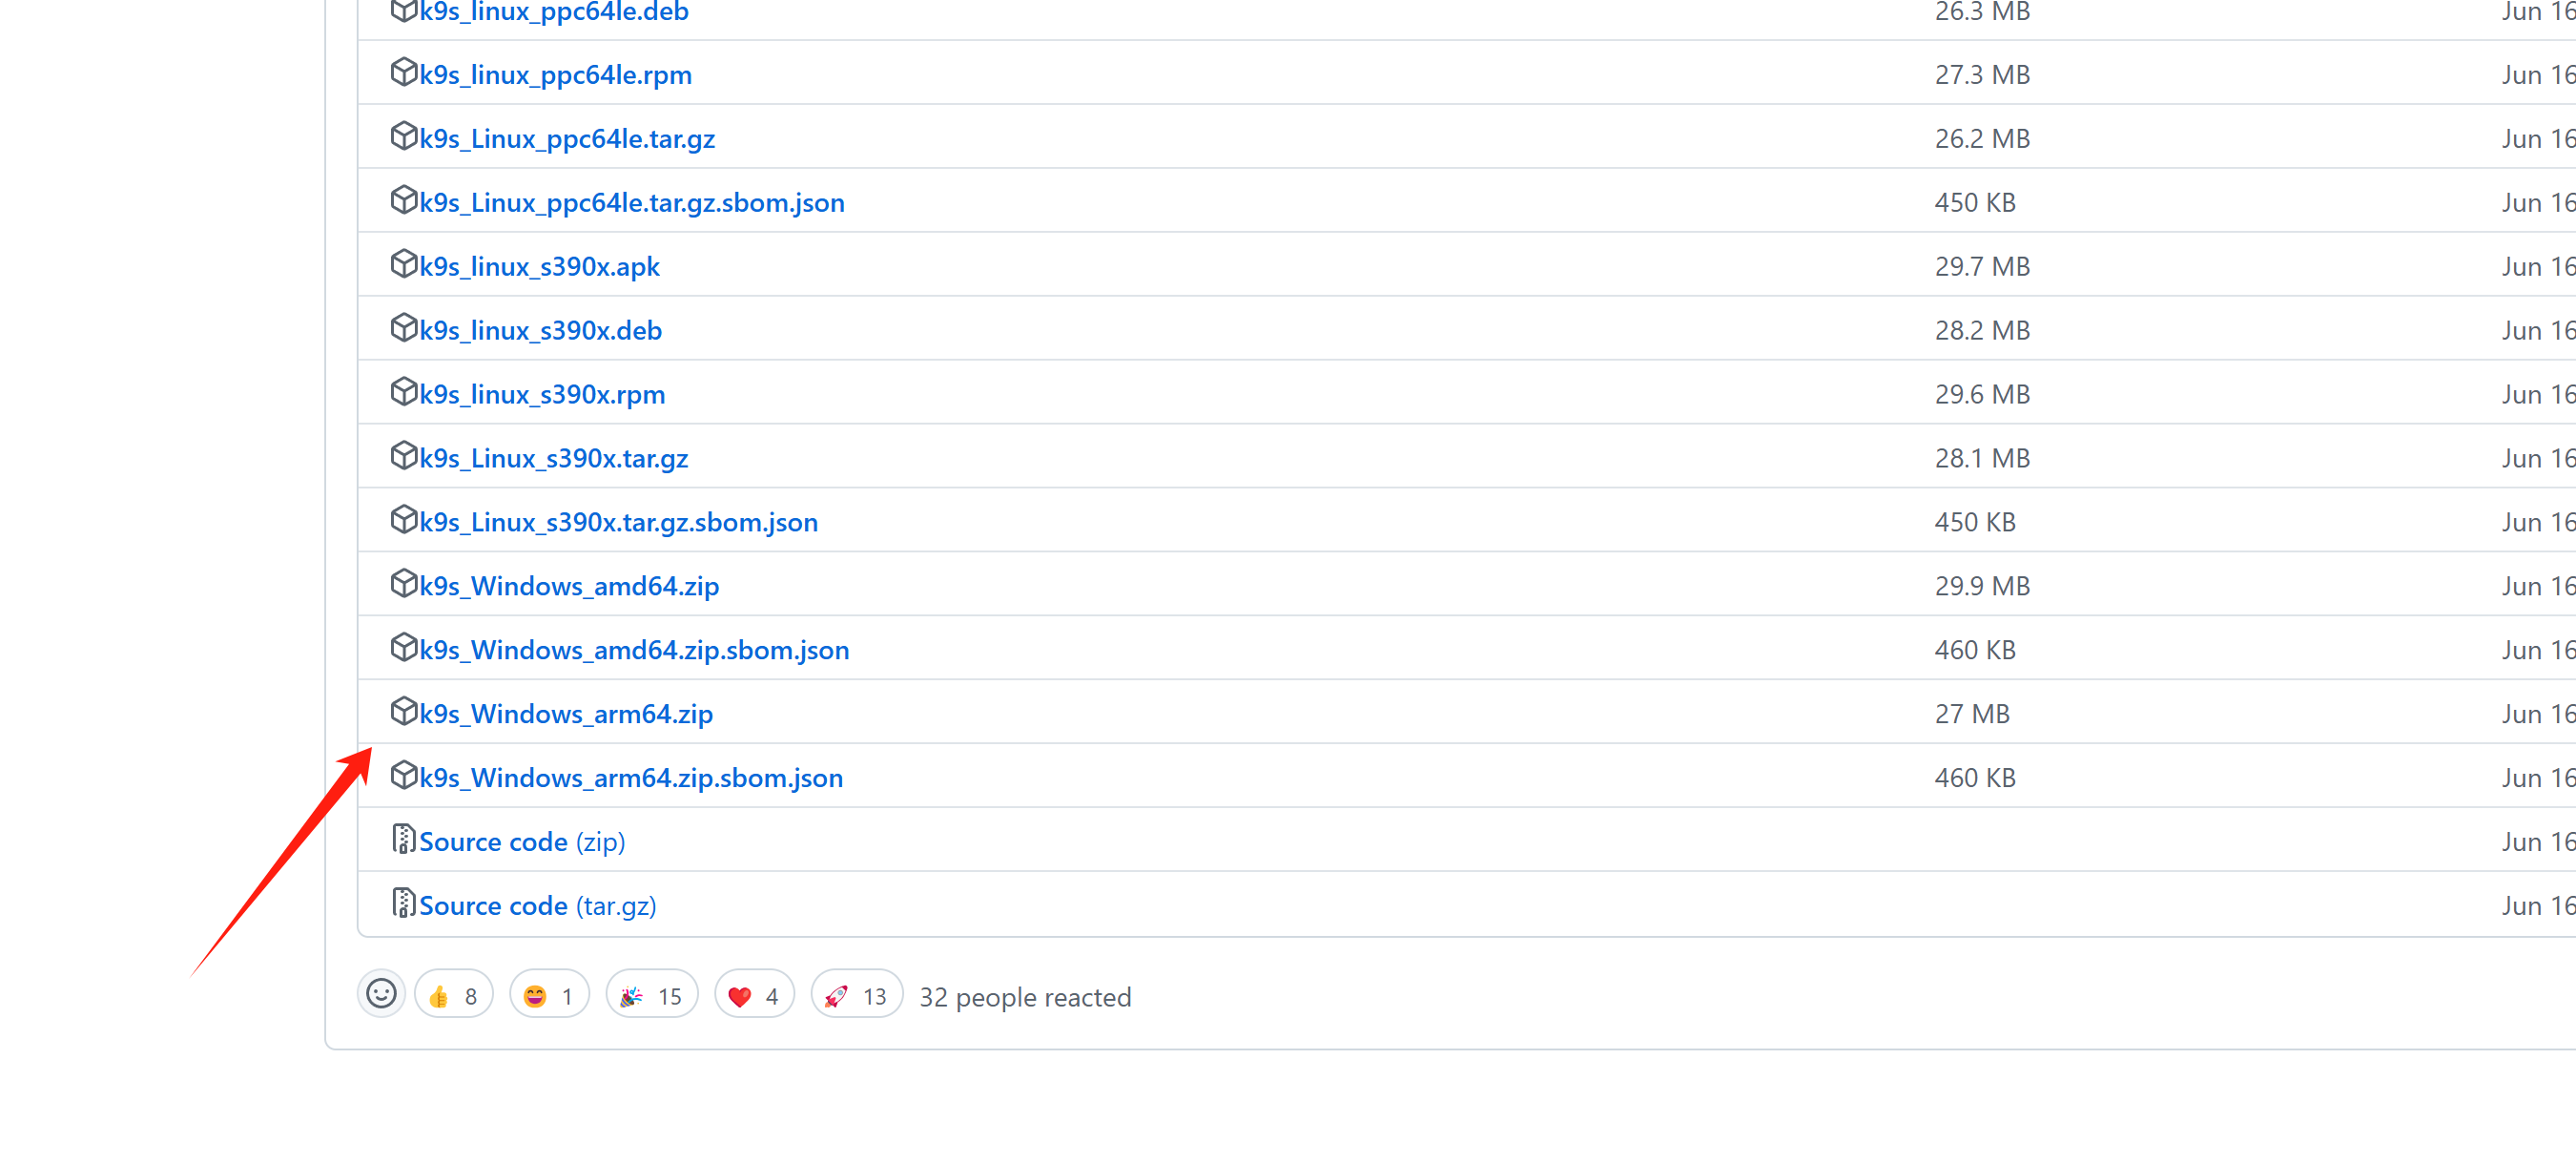Download k9s_Linux_ppc64le.tar.gz.sbom.json
The height and width of the screenshot is (1163, 2576).
632,203
